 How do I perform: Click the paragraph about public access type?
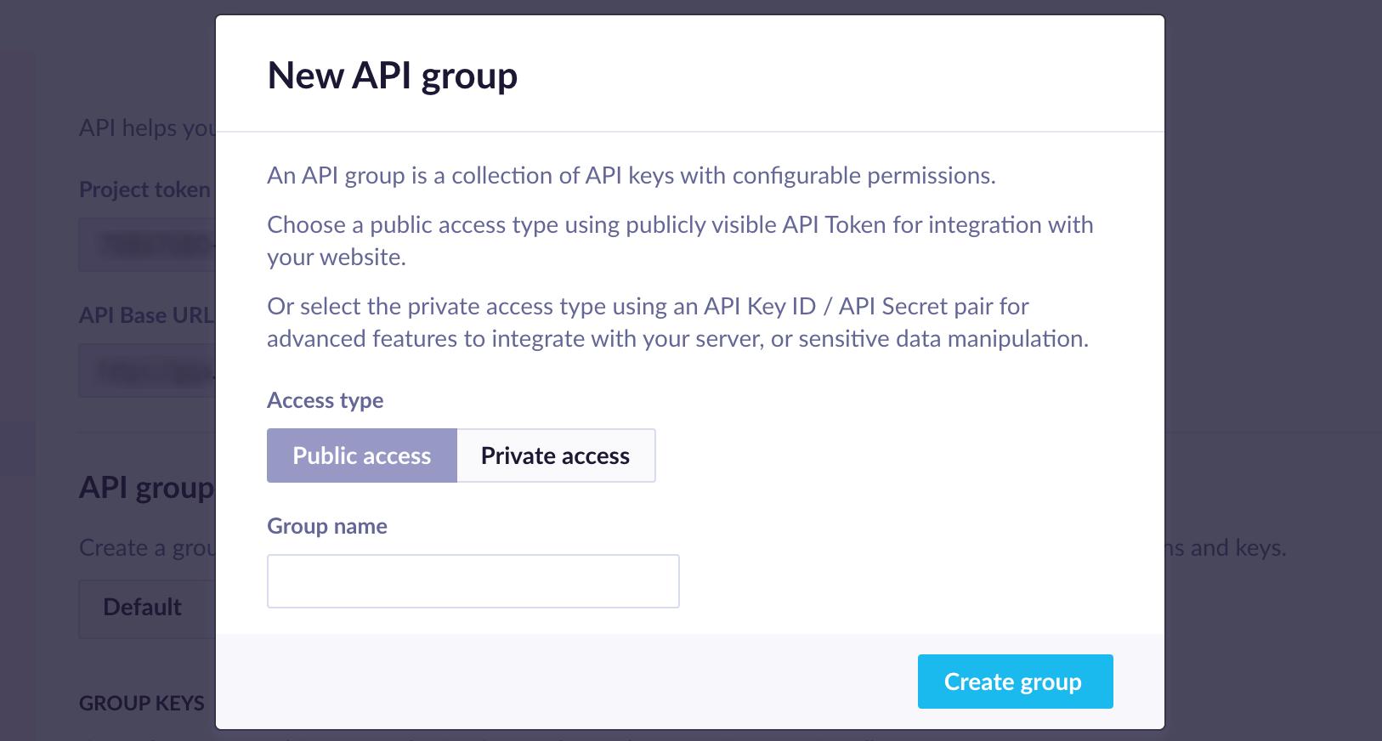pyautogui.click(x=680, y=240)
